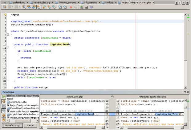Maximize the editor window button
This screenshot has height=130, width=191.
188,3
